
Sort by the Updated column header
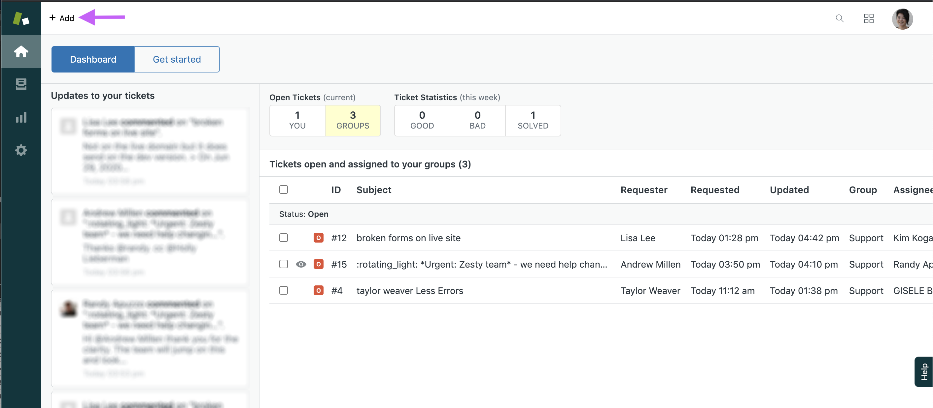click(x=789, y=190)
